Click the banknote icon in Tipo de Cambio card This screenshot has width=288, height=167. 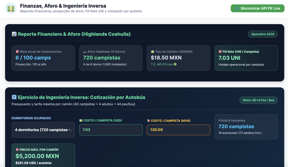[x=152, y=52]
